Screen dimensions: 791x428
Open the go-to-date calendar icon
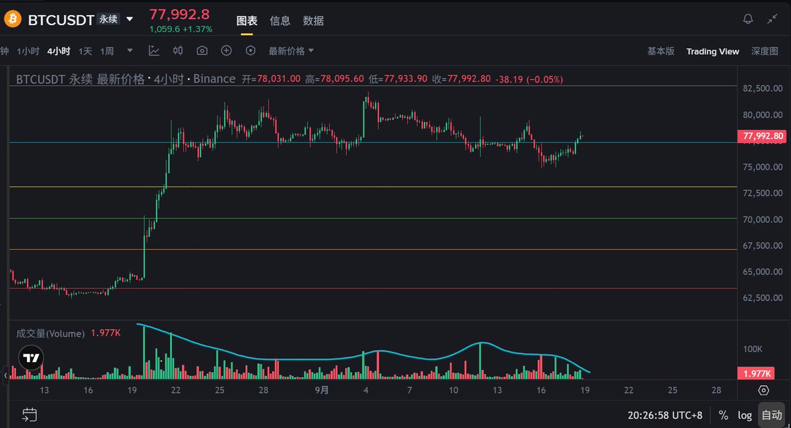click(x=29, y=415)
